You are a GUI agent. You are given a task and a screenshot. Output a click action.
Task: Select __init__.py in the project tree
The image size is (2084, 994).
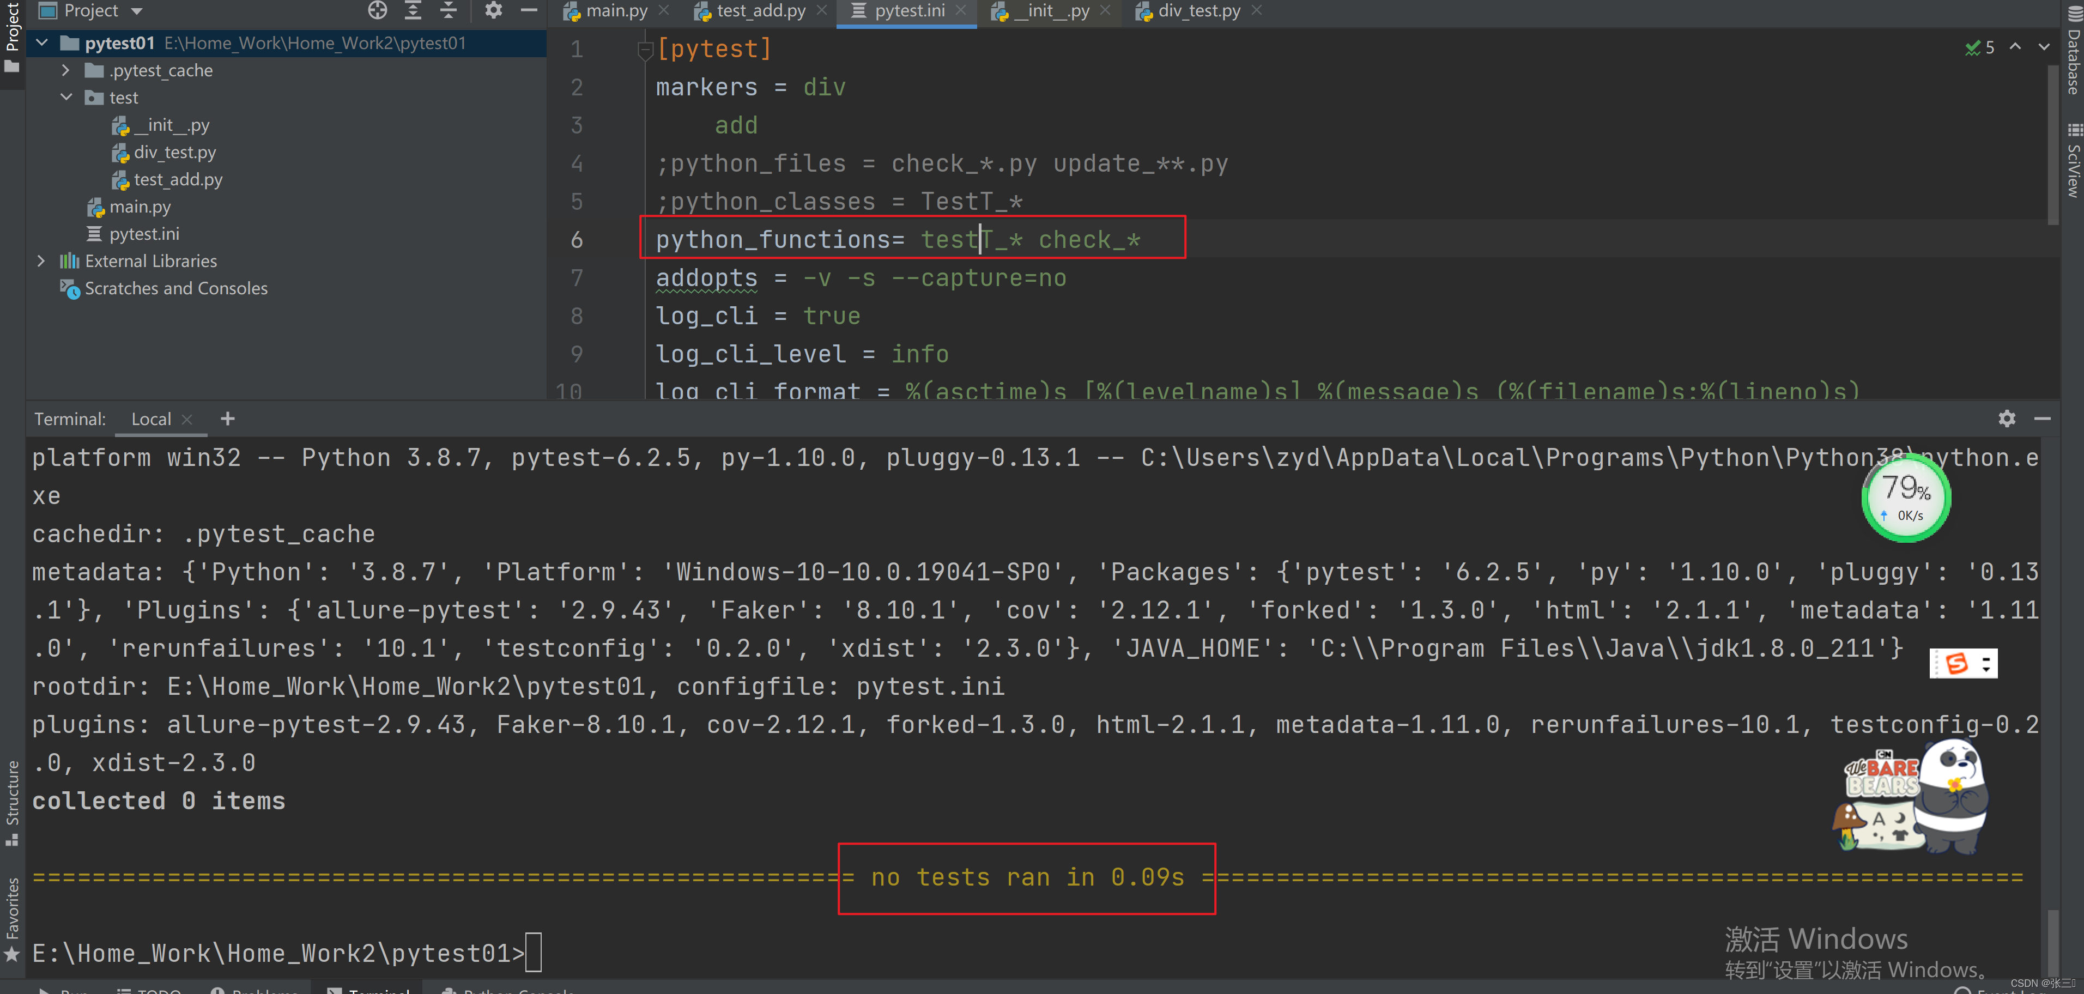172,125
